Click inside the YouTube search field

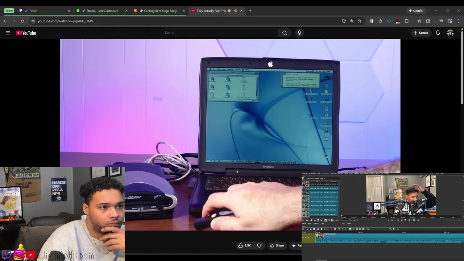(x=219, y=33)
